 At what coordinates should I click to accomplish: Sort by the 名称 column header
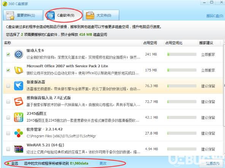point(8,43)
